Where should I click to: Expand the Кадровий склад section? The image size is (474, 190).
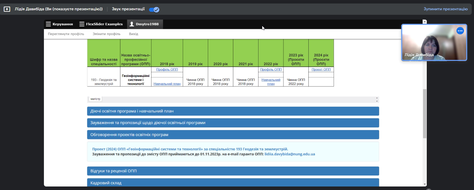pyautogui.click(x=233, y=183)
